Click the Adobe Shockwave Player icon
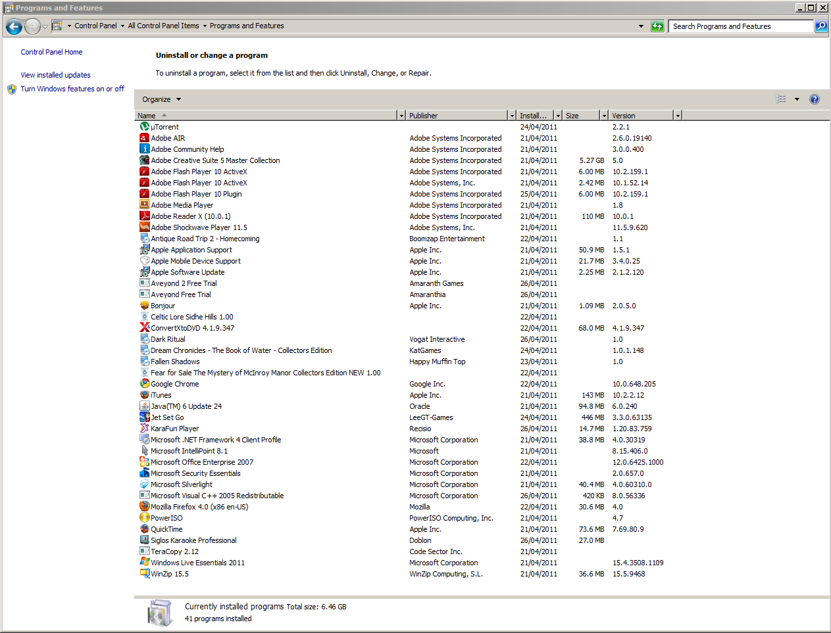Screen dimensions: 831x633 point(145,227)
